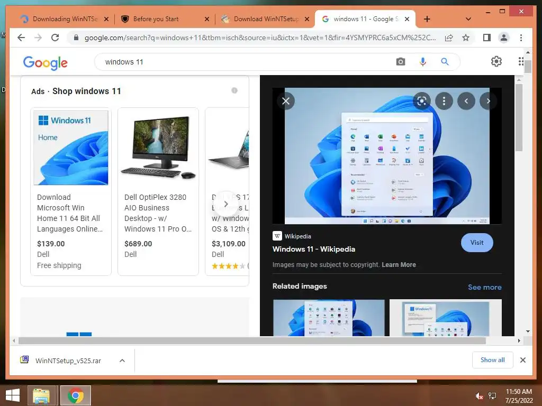Open the Chrome three-dot menu
The height and width of the screenshot is (406, 542).
coord(521,38)
